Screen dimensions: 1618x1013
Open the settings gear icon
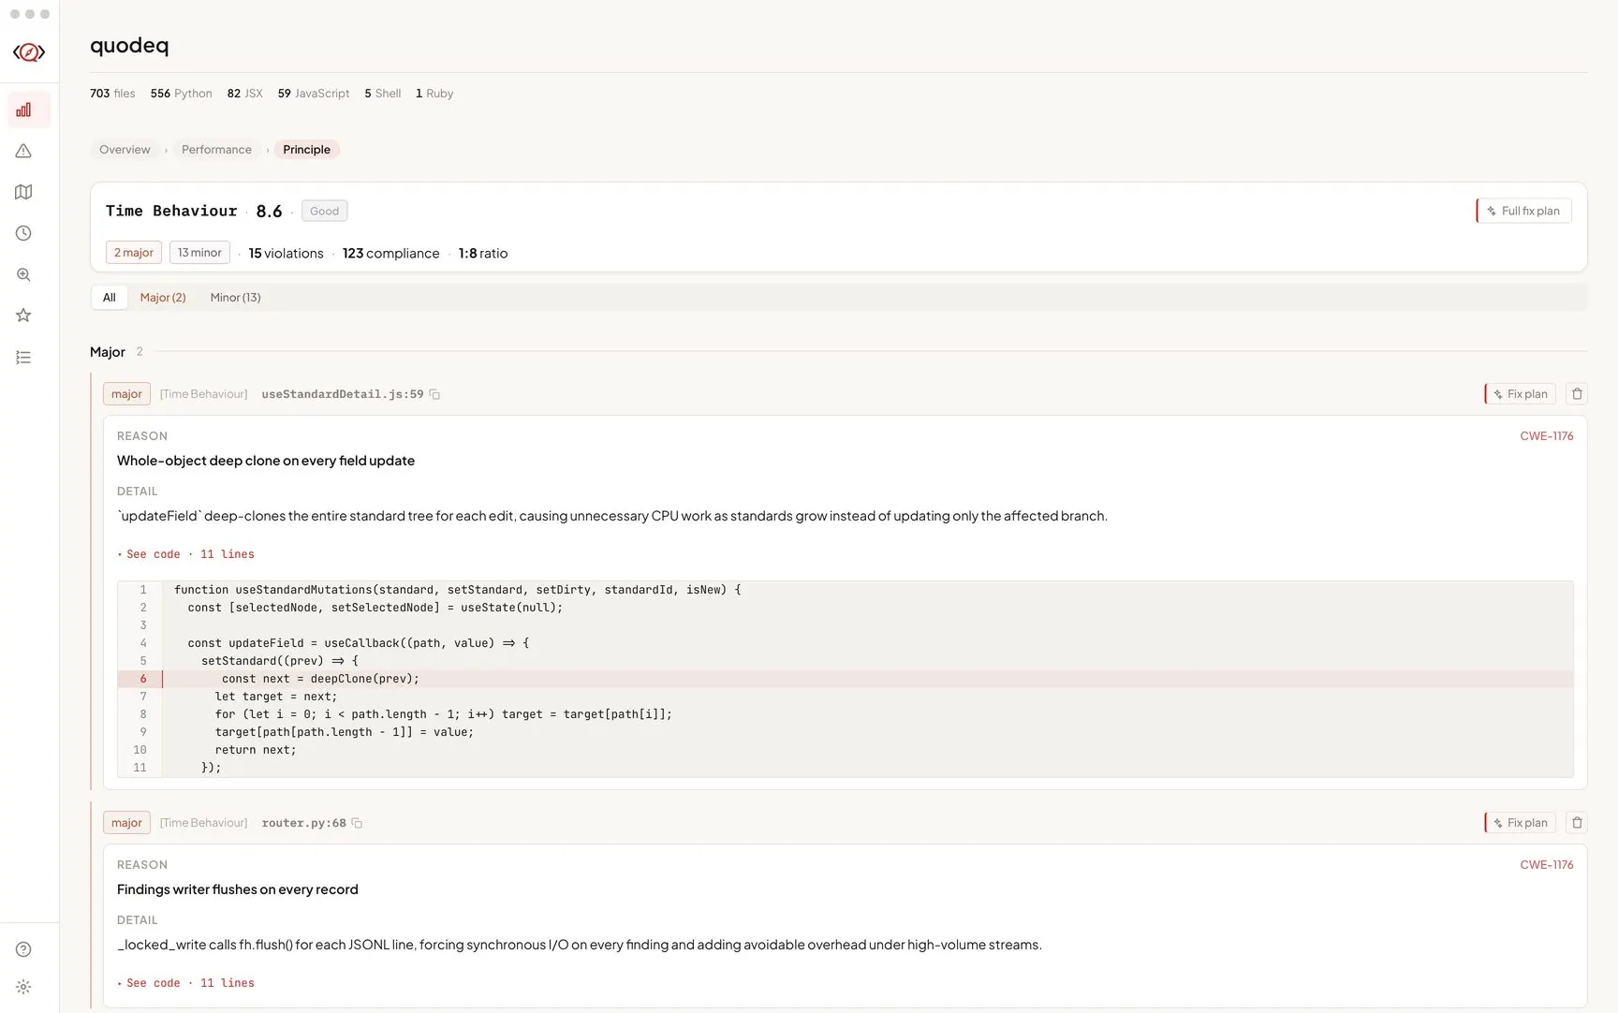[x=23, y=987]
